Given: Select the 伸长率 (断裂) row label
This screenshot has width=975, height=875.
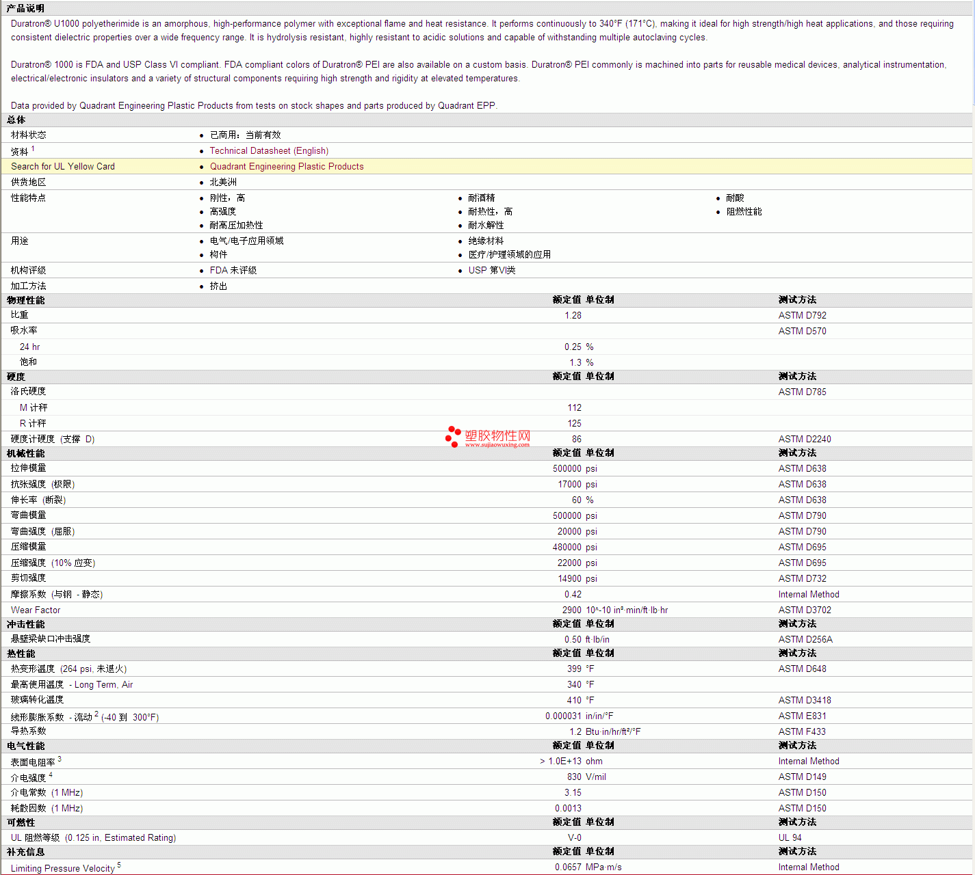Looking at the screenshot, I should tap(38, 500).
